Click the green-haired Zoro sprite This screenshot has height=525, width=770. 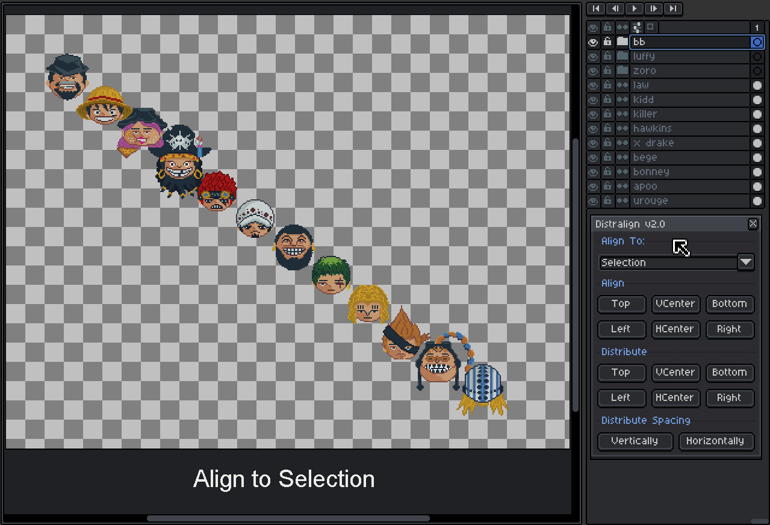pos(331,276)
